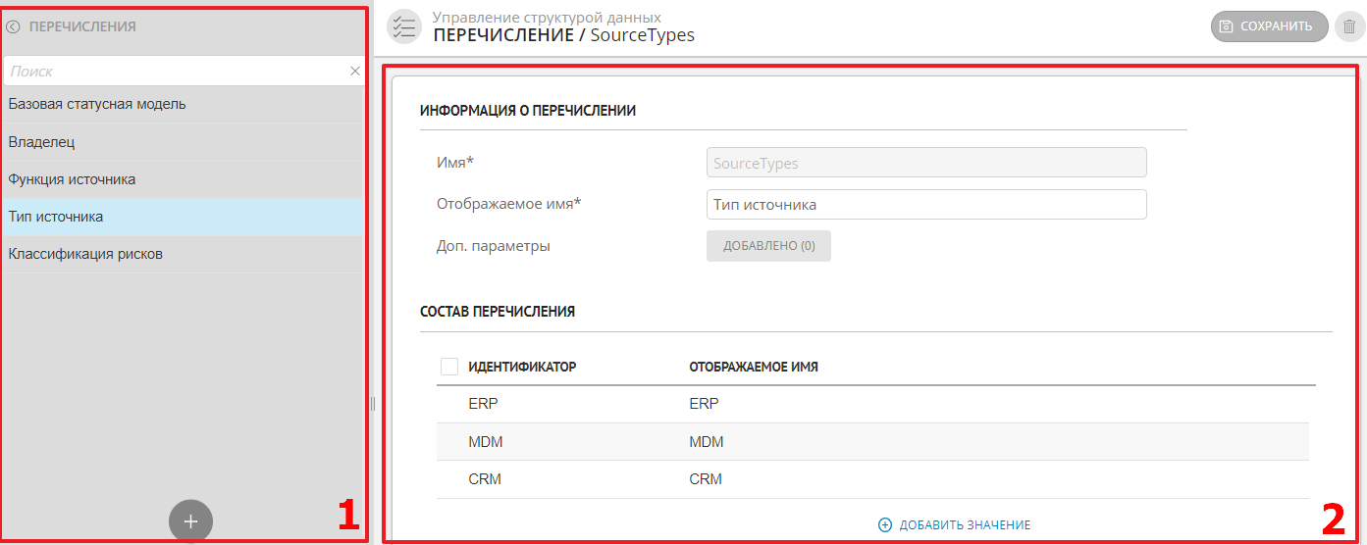The image size is (1367, 545).
Task: Click the Поиск search input field
Action: (177, 72)
